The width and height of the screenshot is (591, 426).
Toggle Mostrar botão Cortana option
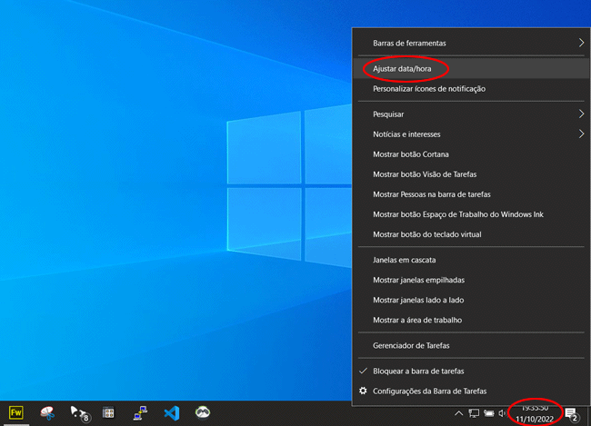[410, 154]
